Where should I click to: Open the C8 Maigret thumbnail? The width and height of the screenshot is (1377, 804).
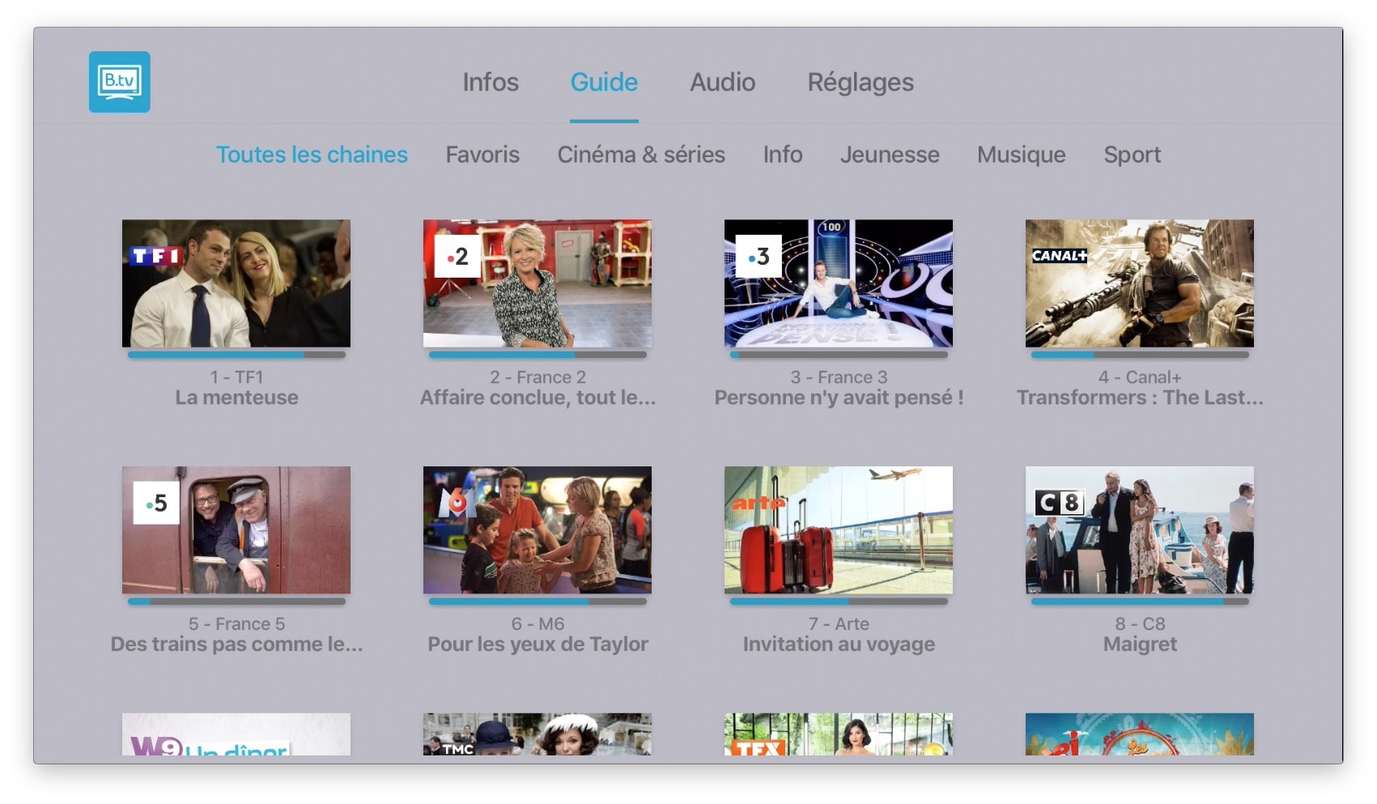click(1140, 530)
